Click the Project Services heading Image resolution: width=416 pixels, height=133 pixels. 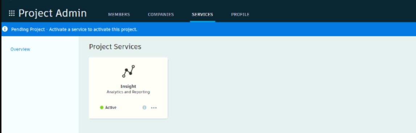click(x=115, y=47)
